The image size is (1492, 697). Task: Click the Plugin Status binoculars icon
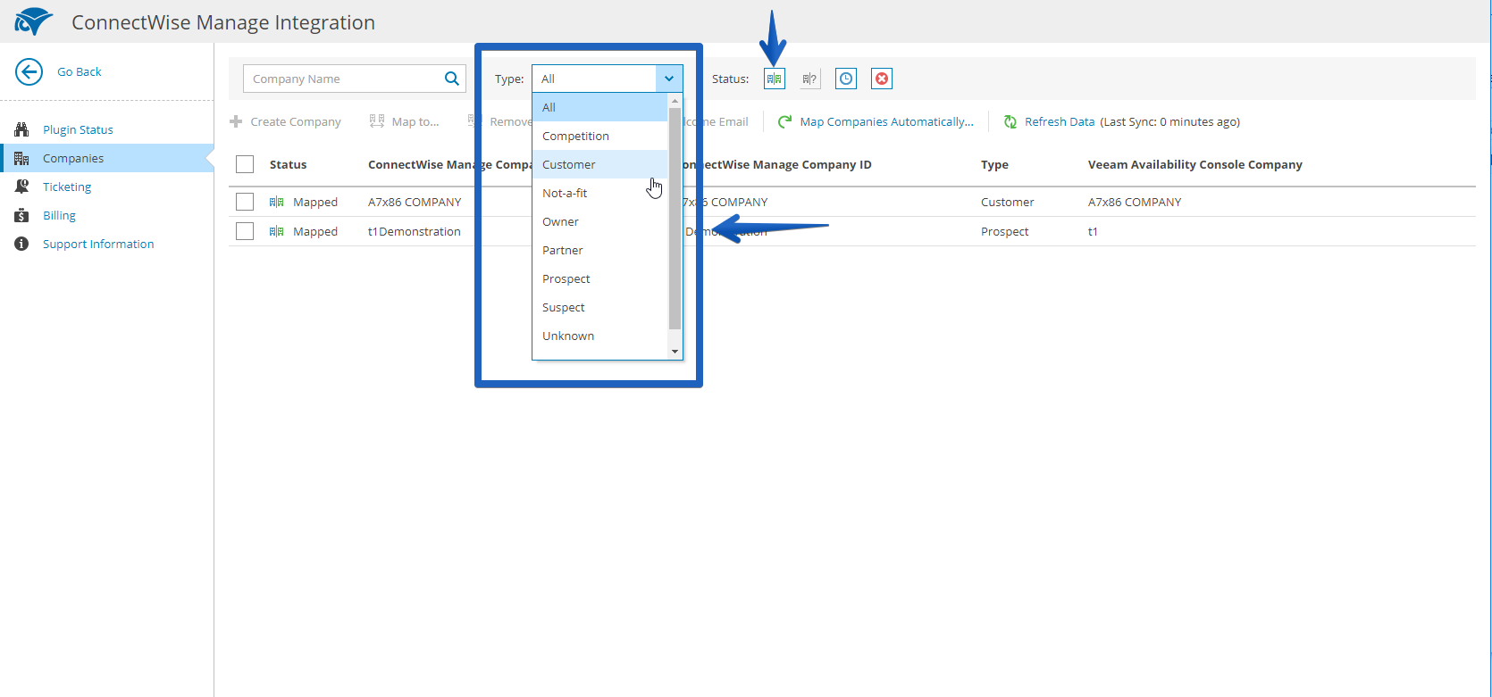[21, 129]
